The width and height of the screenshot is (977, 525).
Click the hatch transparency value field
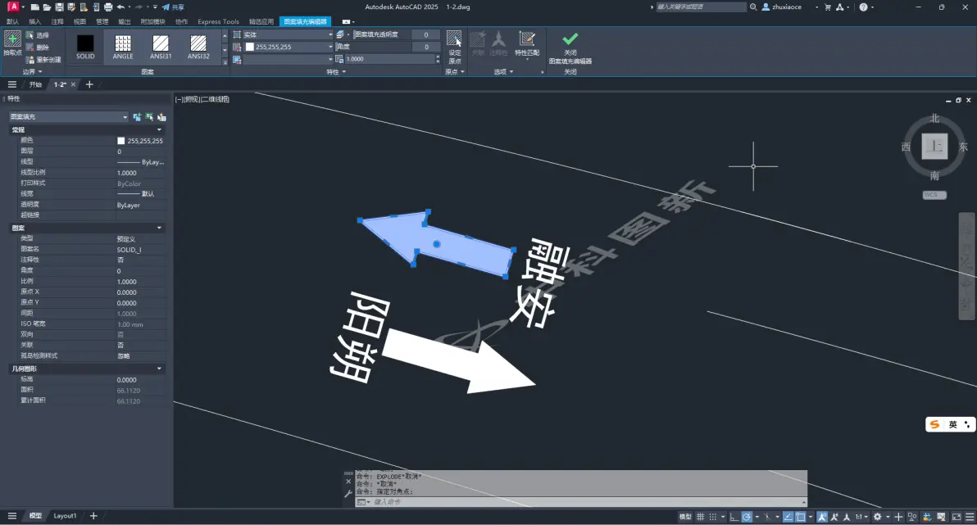tap(426, 35)
